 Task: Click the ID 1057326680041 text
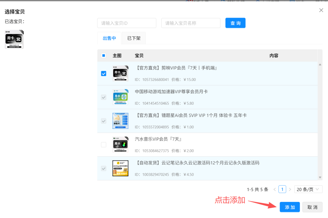click(x=152, y=80)
